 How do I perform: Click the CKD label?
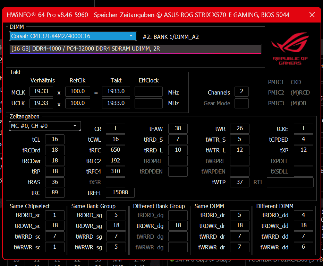(296, 82)
